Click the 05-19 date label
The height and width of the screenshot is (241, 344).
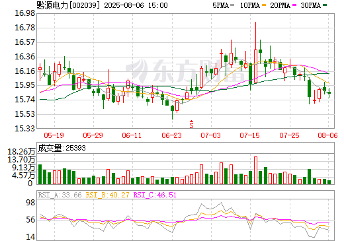tap(54, 135)
